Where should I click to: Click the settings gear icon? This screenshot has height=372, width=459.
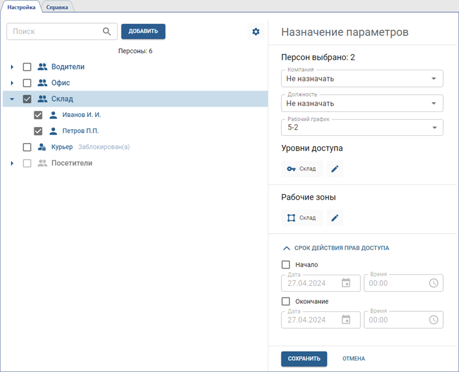point(256,32)
